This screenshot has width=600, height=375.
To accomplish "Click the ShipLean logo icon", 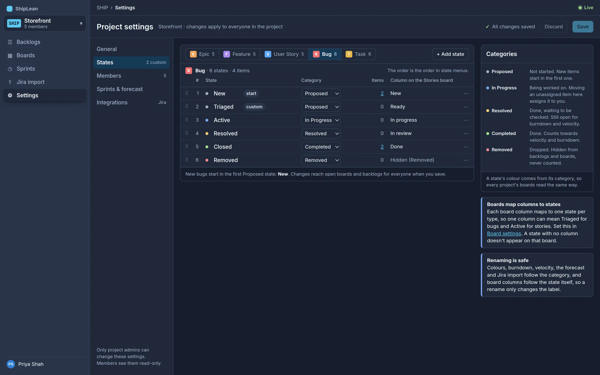I will [x=10, y=9].
